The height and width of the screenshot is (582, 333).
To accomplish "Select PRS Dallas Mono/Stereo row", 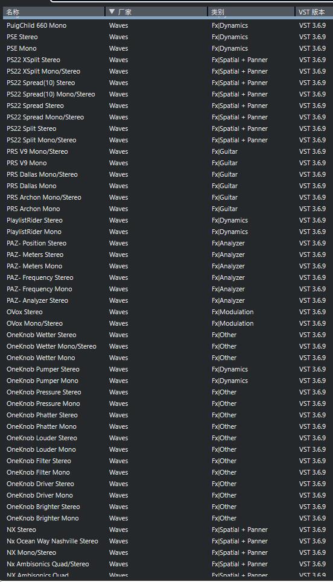I will click(x=166, y=174).
